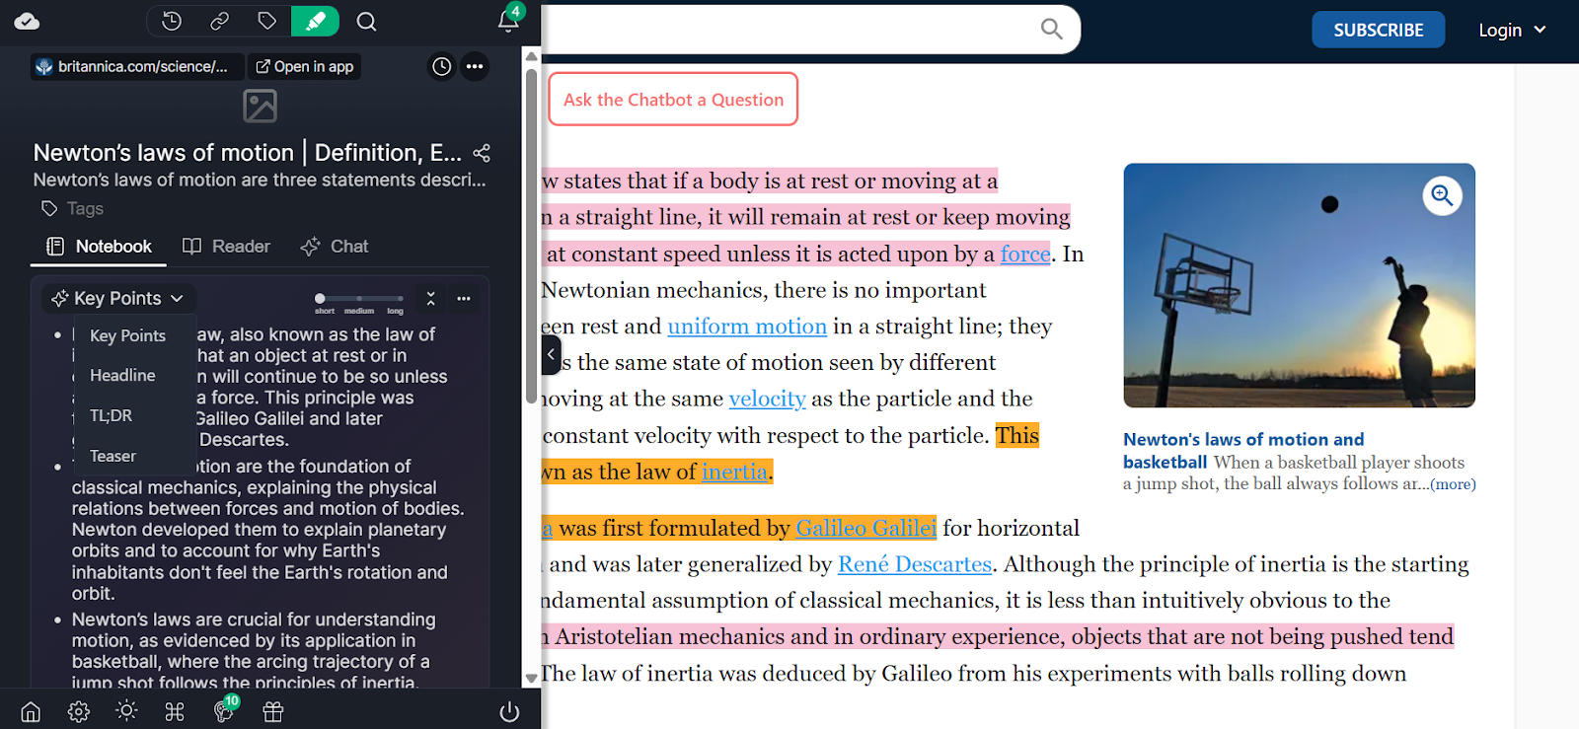Select the green highlighter tool

point(316,22)
